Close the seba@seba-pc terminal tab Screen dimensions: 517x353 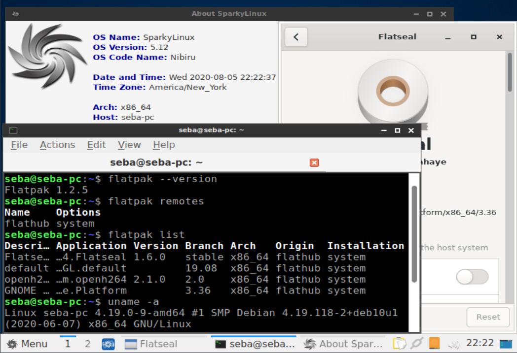[x=314, y=162]
